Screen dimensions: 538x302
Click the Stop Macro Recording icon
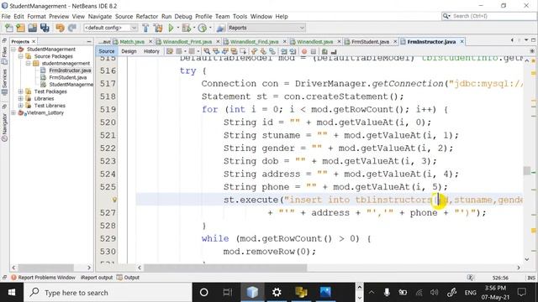coord(314,51)
